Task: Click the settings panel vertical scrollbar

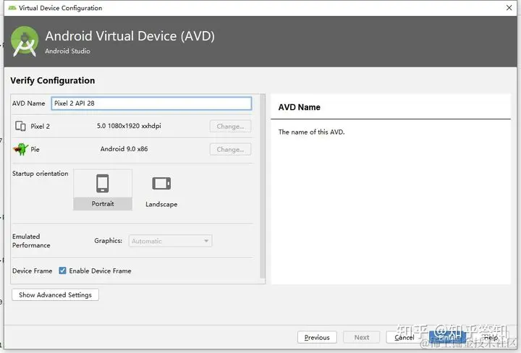Action: tap(263, 187)
